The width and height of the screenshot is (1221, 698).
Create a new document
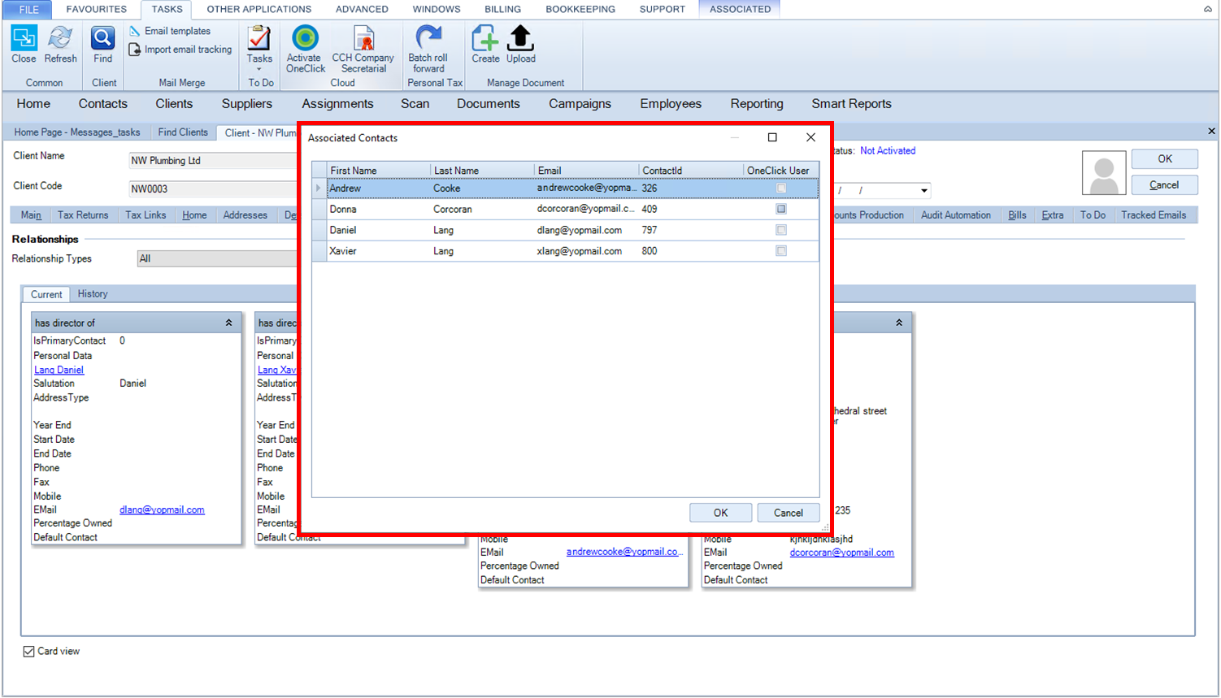tap(485, 45)
